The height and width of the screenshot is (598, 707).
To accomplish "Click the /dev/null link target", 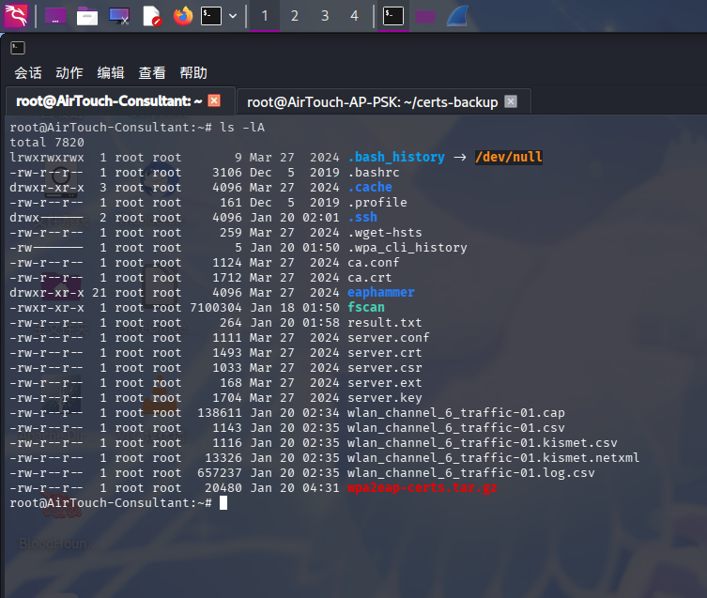I will click(x=509, y=157).
